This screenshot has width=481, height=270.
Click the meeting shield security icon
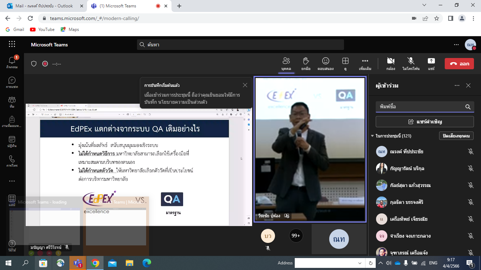pyautogui.click(x=34, y=64)
